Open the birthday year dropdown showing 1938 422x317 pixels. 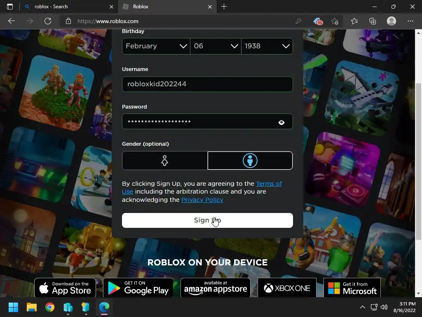click(x=267, y=46)
